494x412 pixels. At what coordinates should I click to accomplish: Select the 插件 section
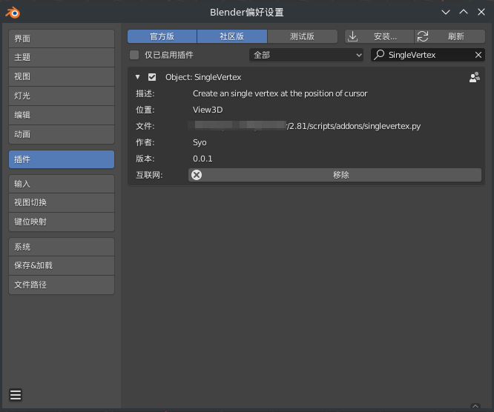pos(62,159)
